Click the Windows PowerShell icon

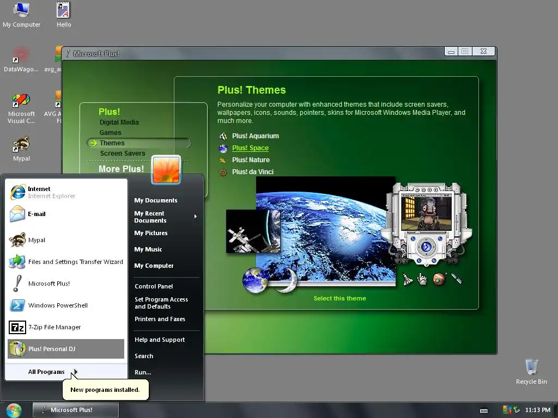17,305
